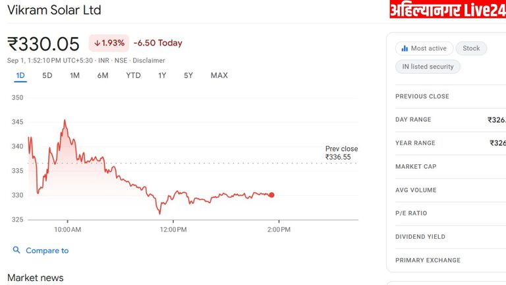
Task: Open the 5Y chart range
Action: (188, 75)
